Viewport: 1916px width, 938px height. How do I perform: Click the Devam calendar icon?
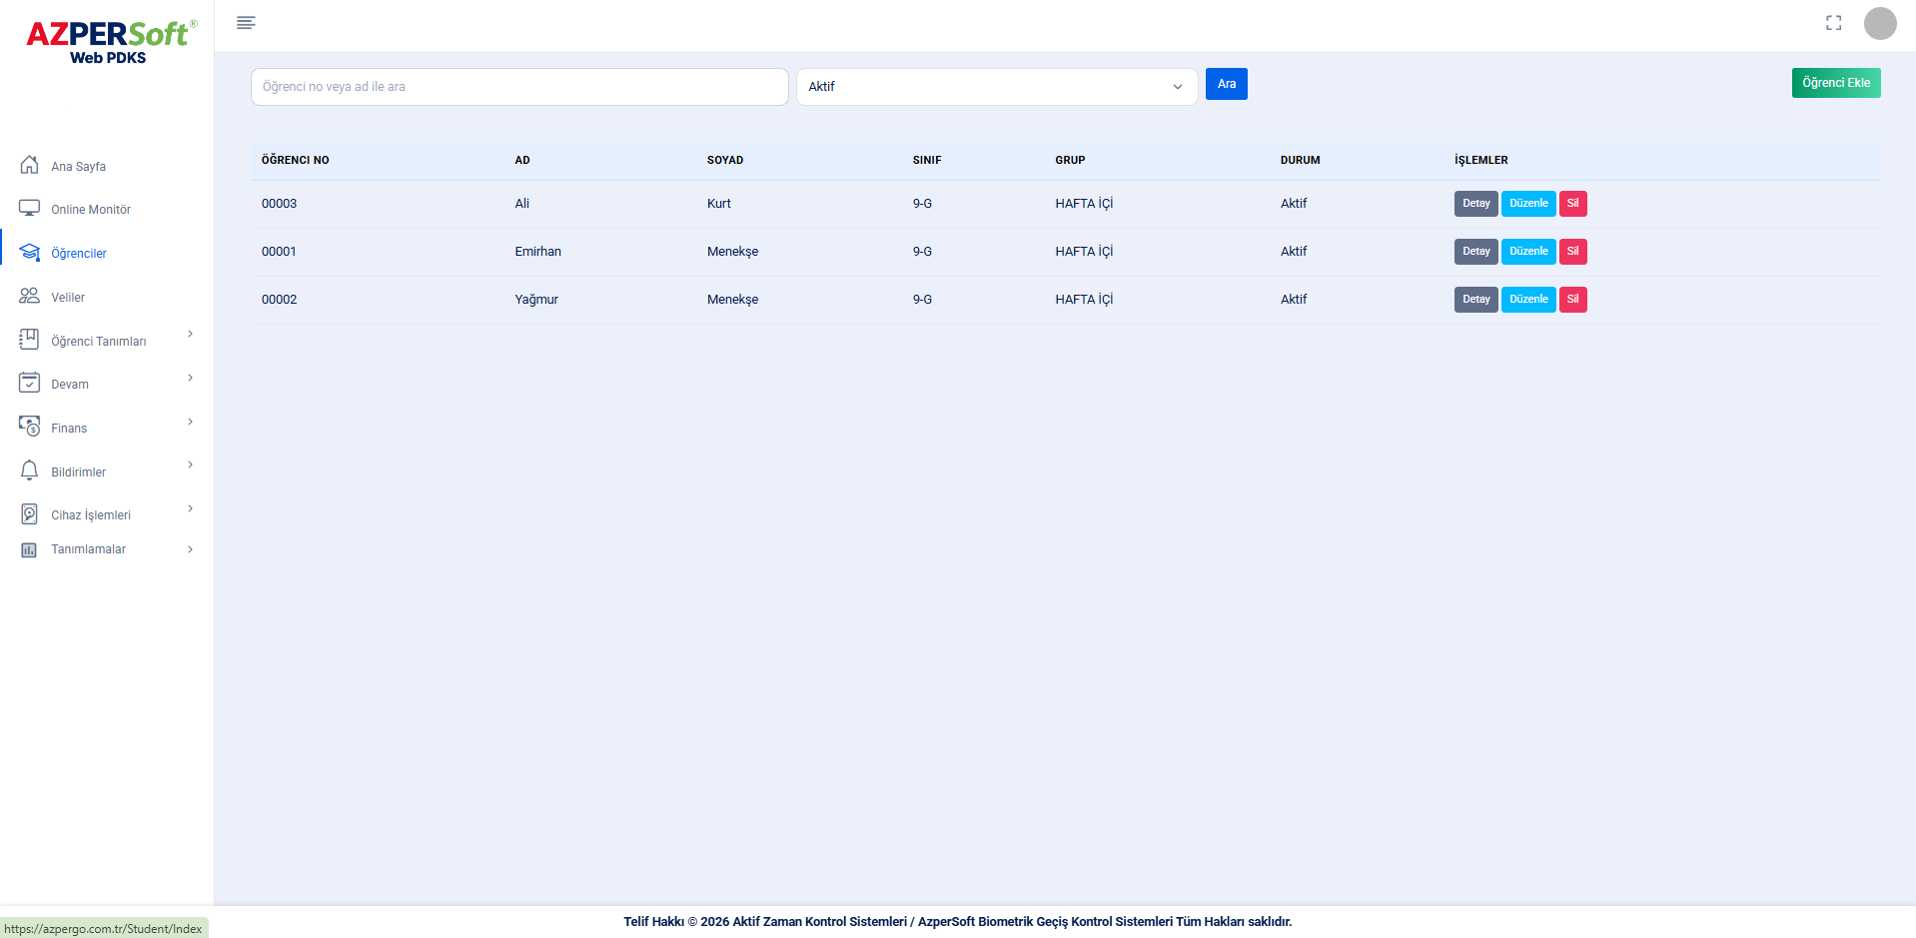coord(30,383)
